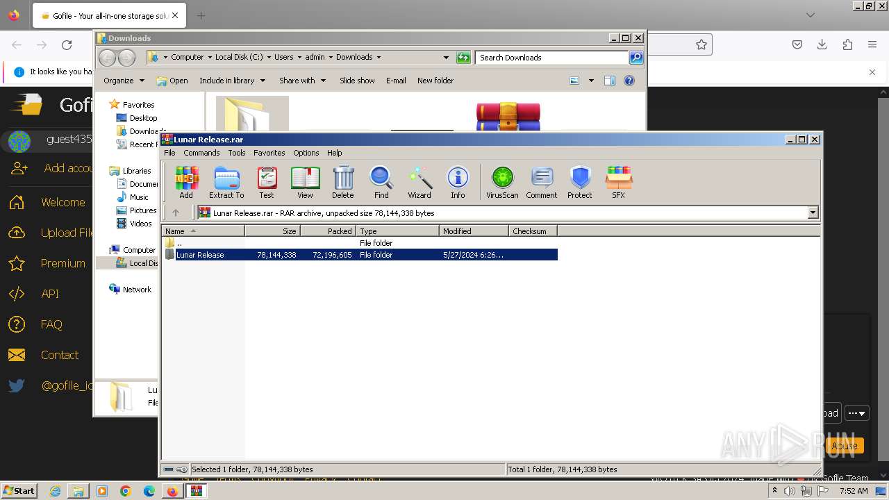Open WinRAR Commands menu
Viewport: 889px width, 500px height.
(x=201, y=153)
